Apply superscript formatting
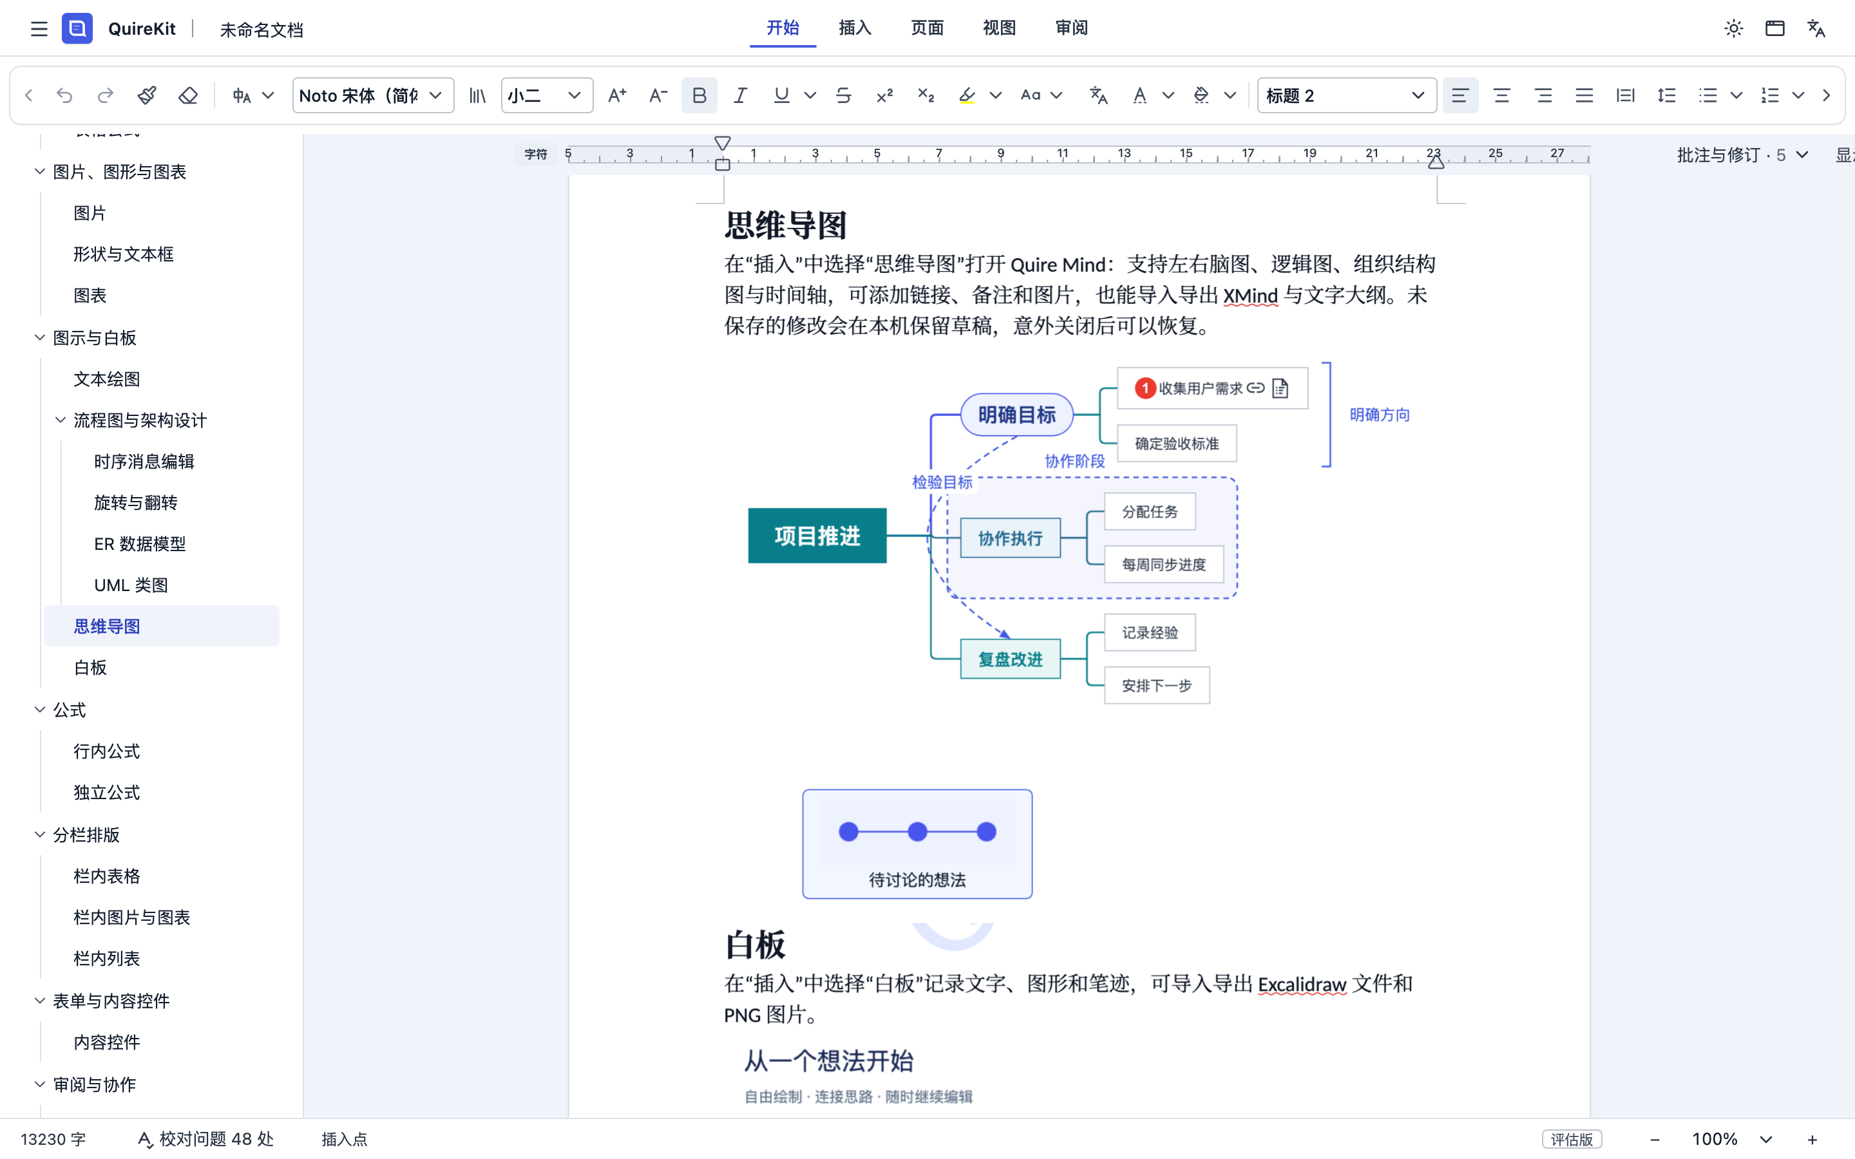The height and width of the screenshot is (1159, 1855). [884, 95]
